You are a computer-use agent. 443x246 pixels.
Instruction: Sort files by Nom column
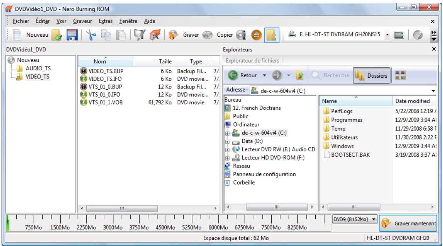pos(105,61)
